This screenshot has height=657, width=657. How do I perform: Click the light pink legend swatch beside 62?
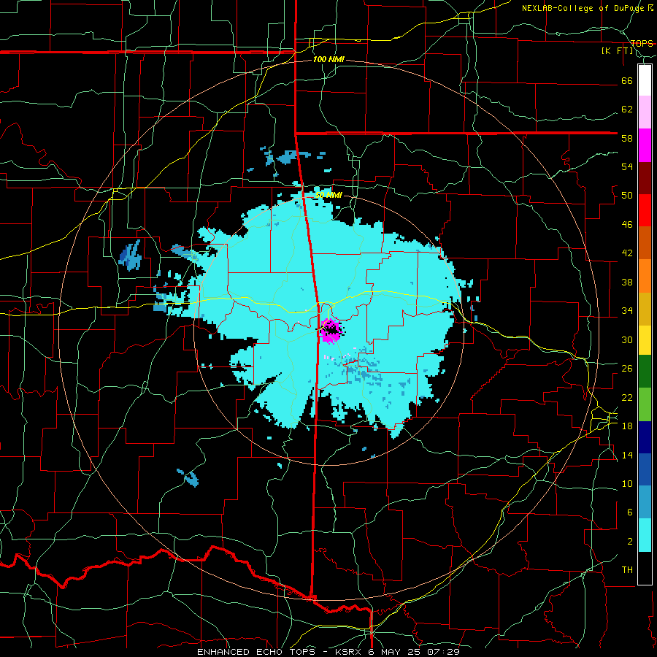click(x=645, y=112)
